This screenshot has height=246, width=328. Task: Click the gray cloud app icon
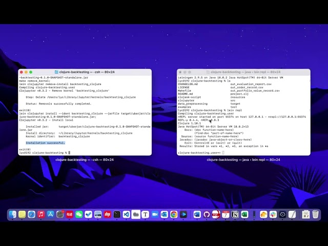coord(136,214)
